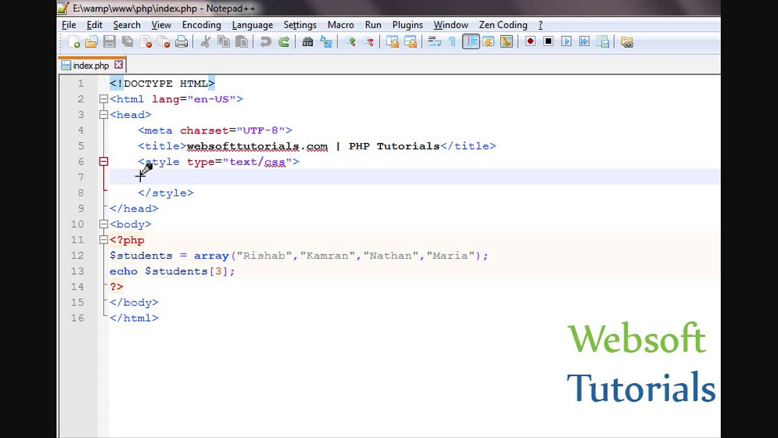Click the string "Kamran" in the array
This screenshot has height=438, width=778.
click(x=328, y=255)
